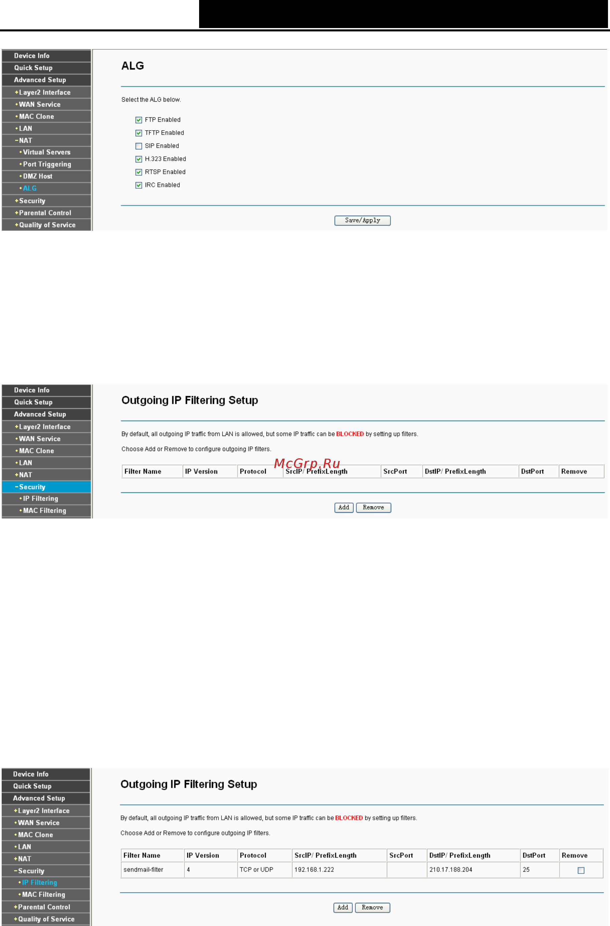610x926 pixels.
Task: Collapse the highlighted blue Security menu
Action: 46,487
